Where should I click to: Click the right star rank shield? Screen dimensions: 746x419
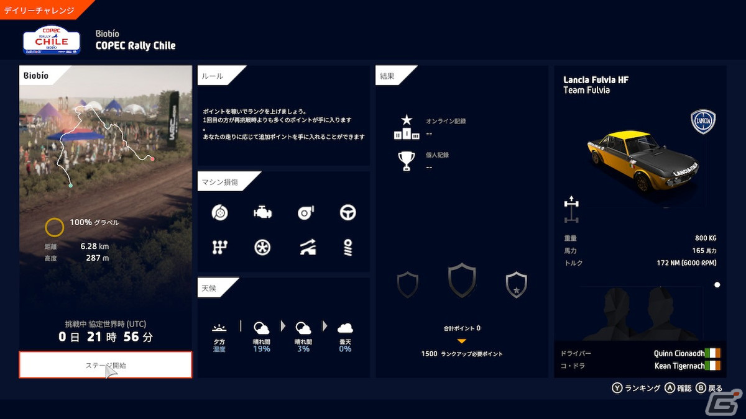coord(517,285)
